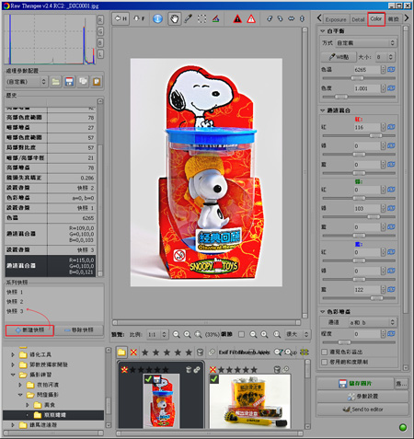Screen dimensions: 414x439
Task: Toggle the black-filled clipping warning triangle
Action: click(237, 19)
